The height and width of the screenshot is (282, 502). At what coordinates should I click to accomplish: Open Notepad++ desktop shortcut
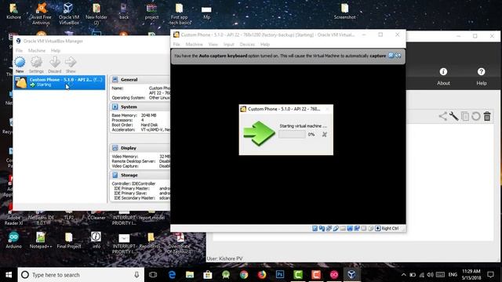click(41, 240)
